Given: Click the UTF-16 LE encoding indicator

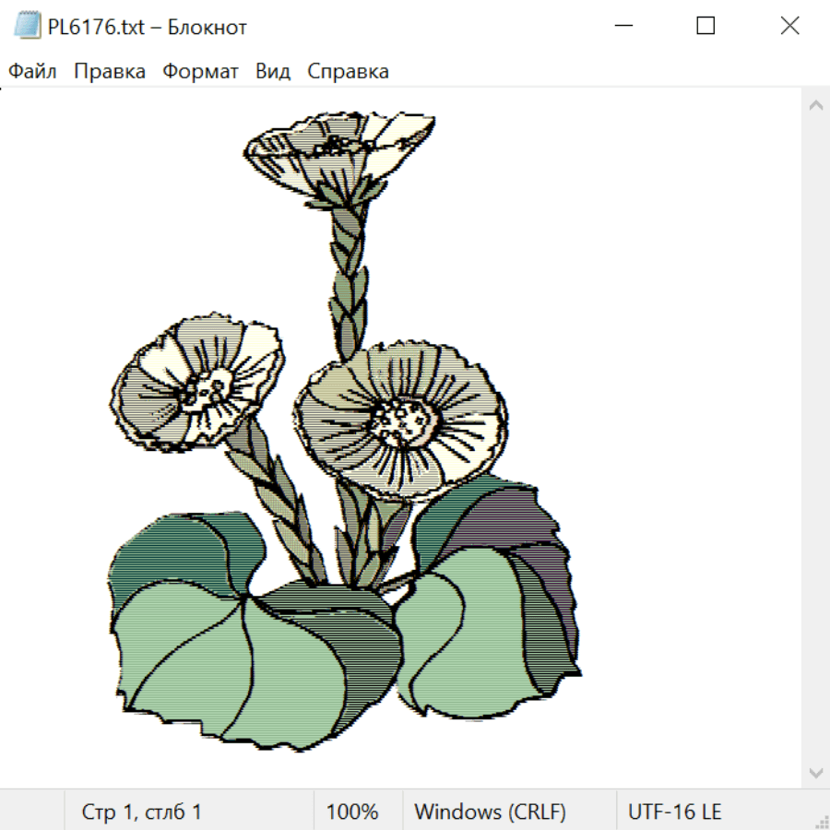Looking at the screenshot, I should point(674,812).
